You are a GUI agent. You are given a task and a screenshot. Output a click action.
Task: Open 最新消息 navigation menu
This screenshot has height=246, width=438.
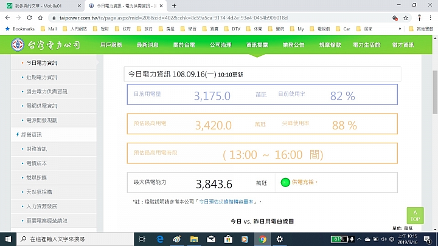(147, 45)
